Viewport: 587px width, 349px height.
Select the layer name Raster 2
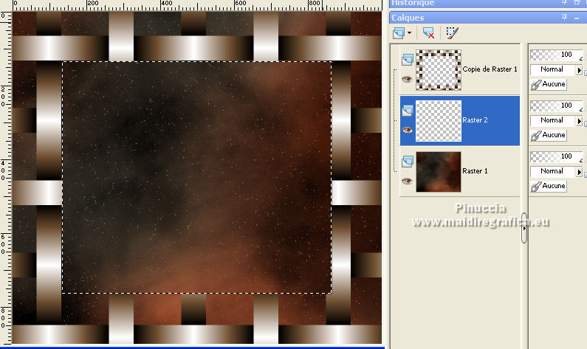click(x=475, y=120)
